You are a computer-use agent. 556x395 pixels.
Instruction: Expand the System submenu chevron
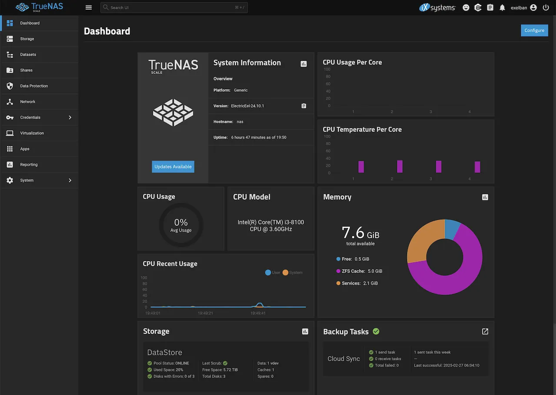(70, 180)
